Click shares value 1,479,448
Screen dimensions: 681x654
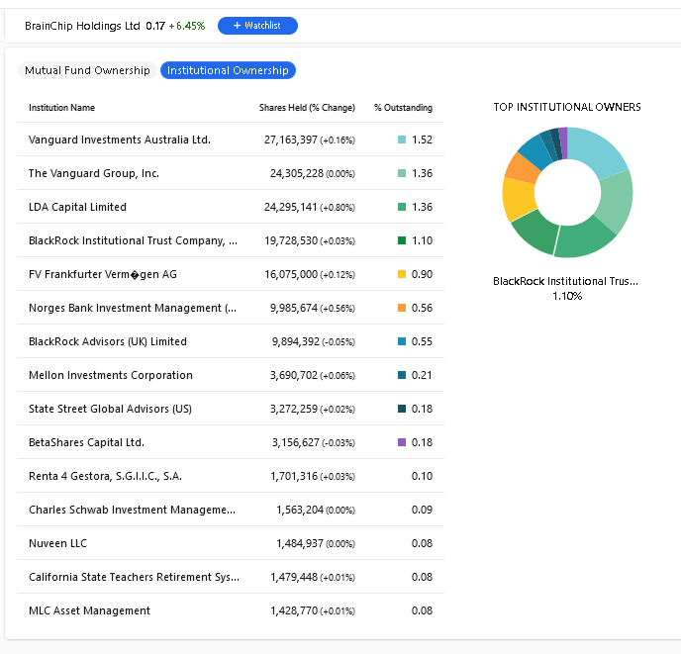pyautogui.click(x=294, y=577)
